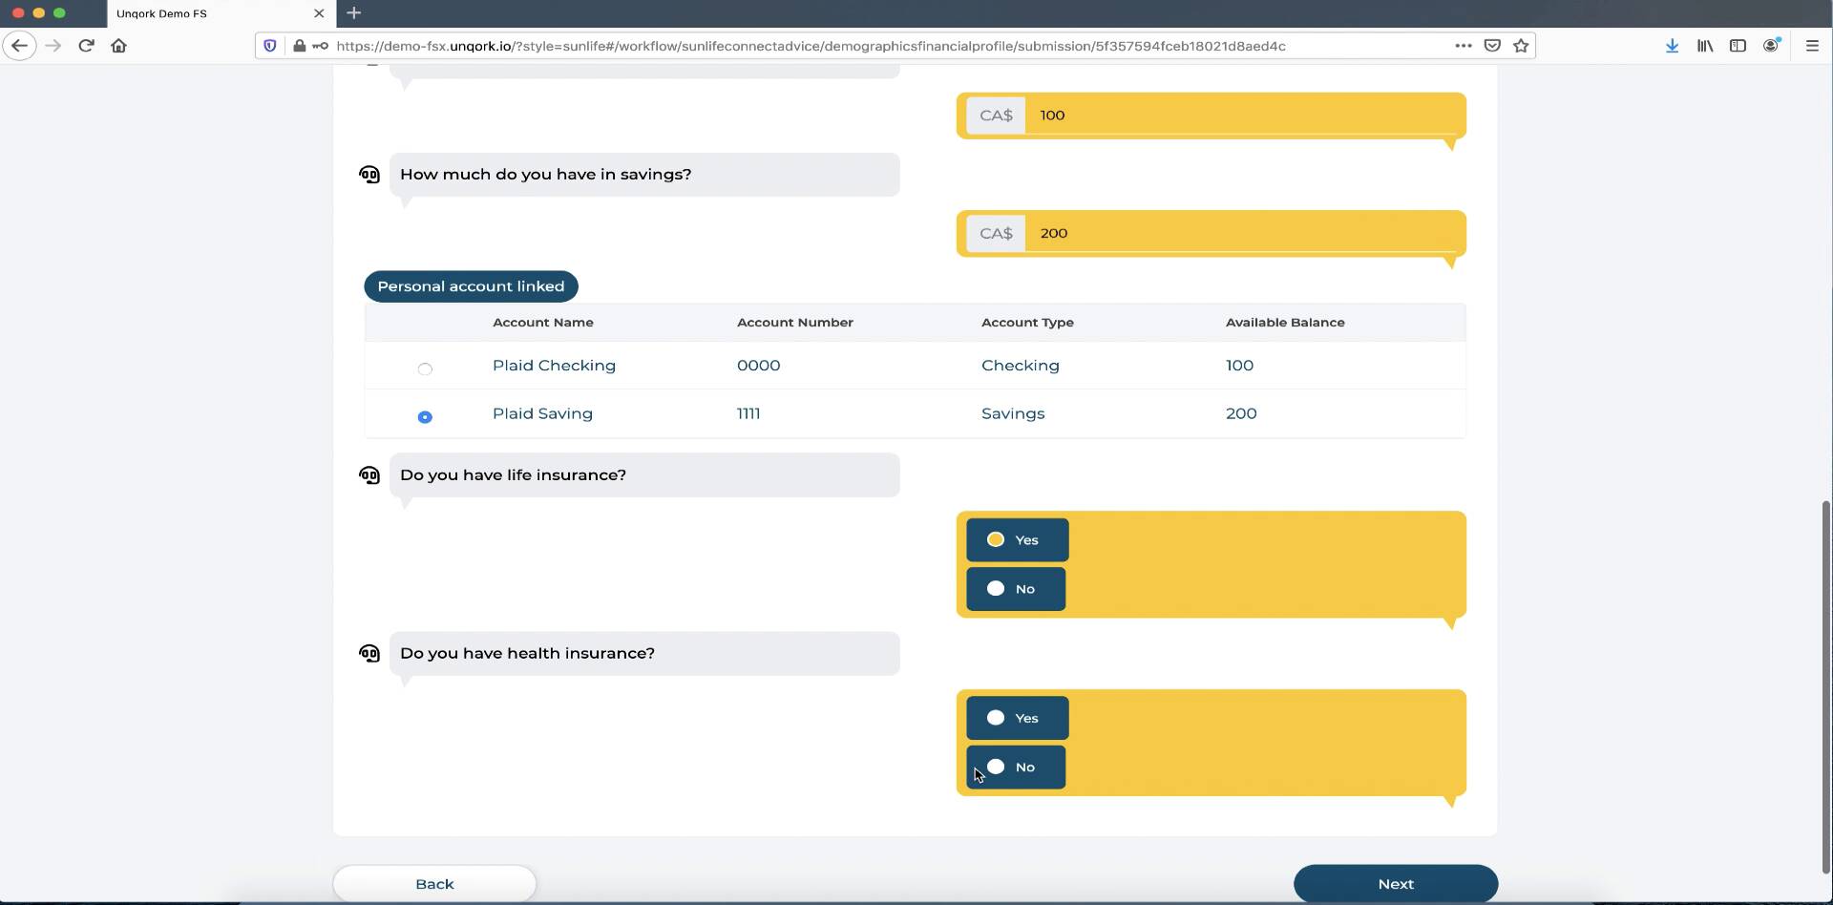The width and height of the screenshot is (1833, 905).
Task: Reload the current page
Action: [x=86, y=45]
